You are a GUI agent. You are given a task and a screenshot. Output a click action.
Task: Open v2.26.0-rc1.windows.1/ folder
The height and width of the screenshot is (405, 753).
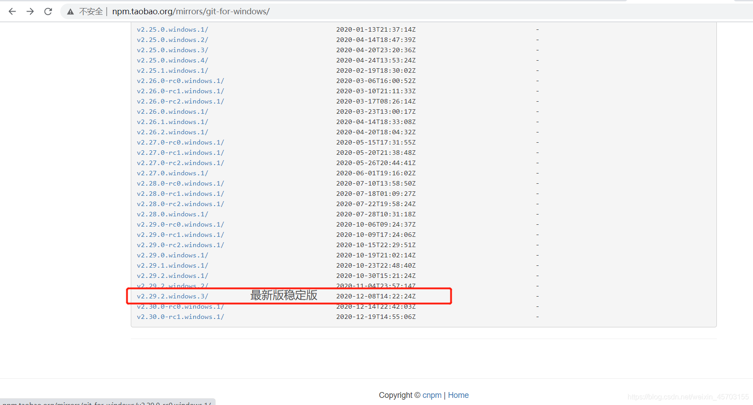[180, 91]
